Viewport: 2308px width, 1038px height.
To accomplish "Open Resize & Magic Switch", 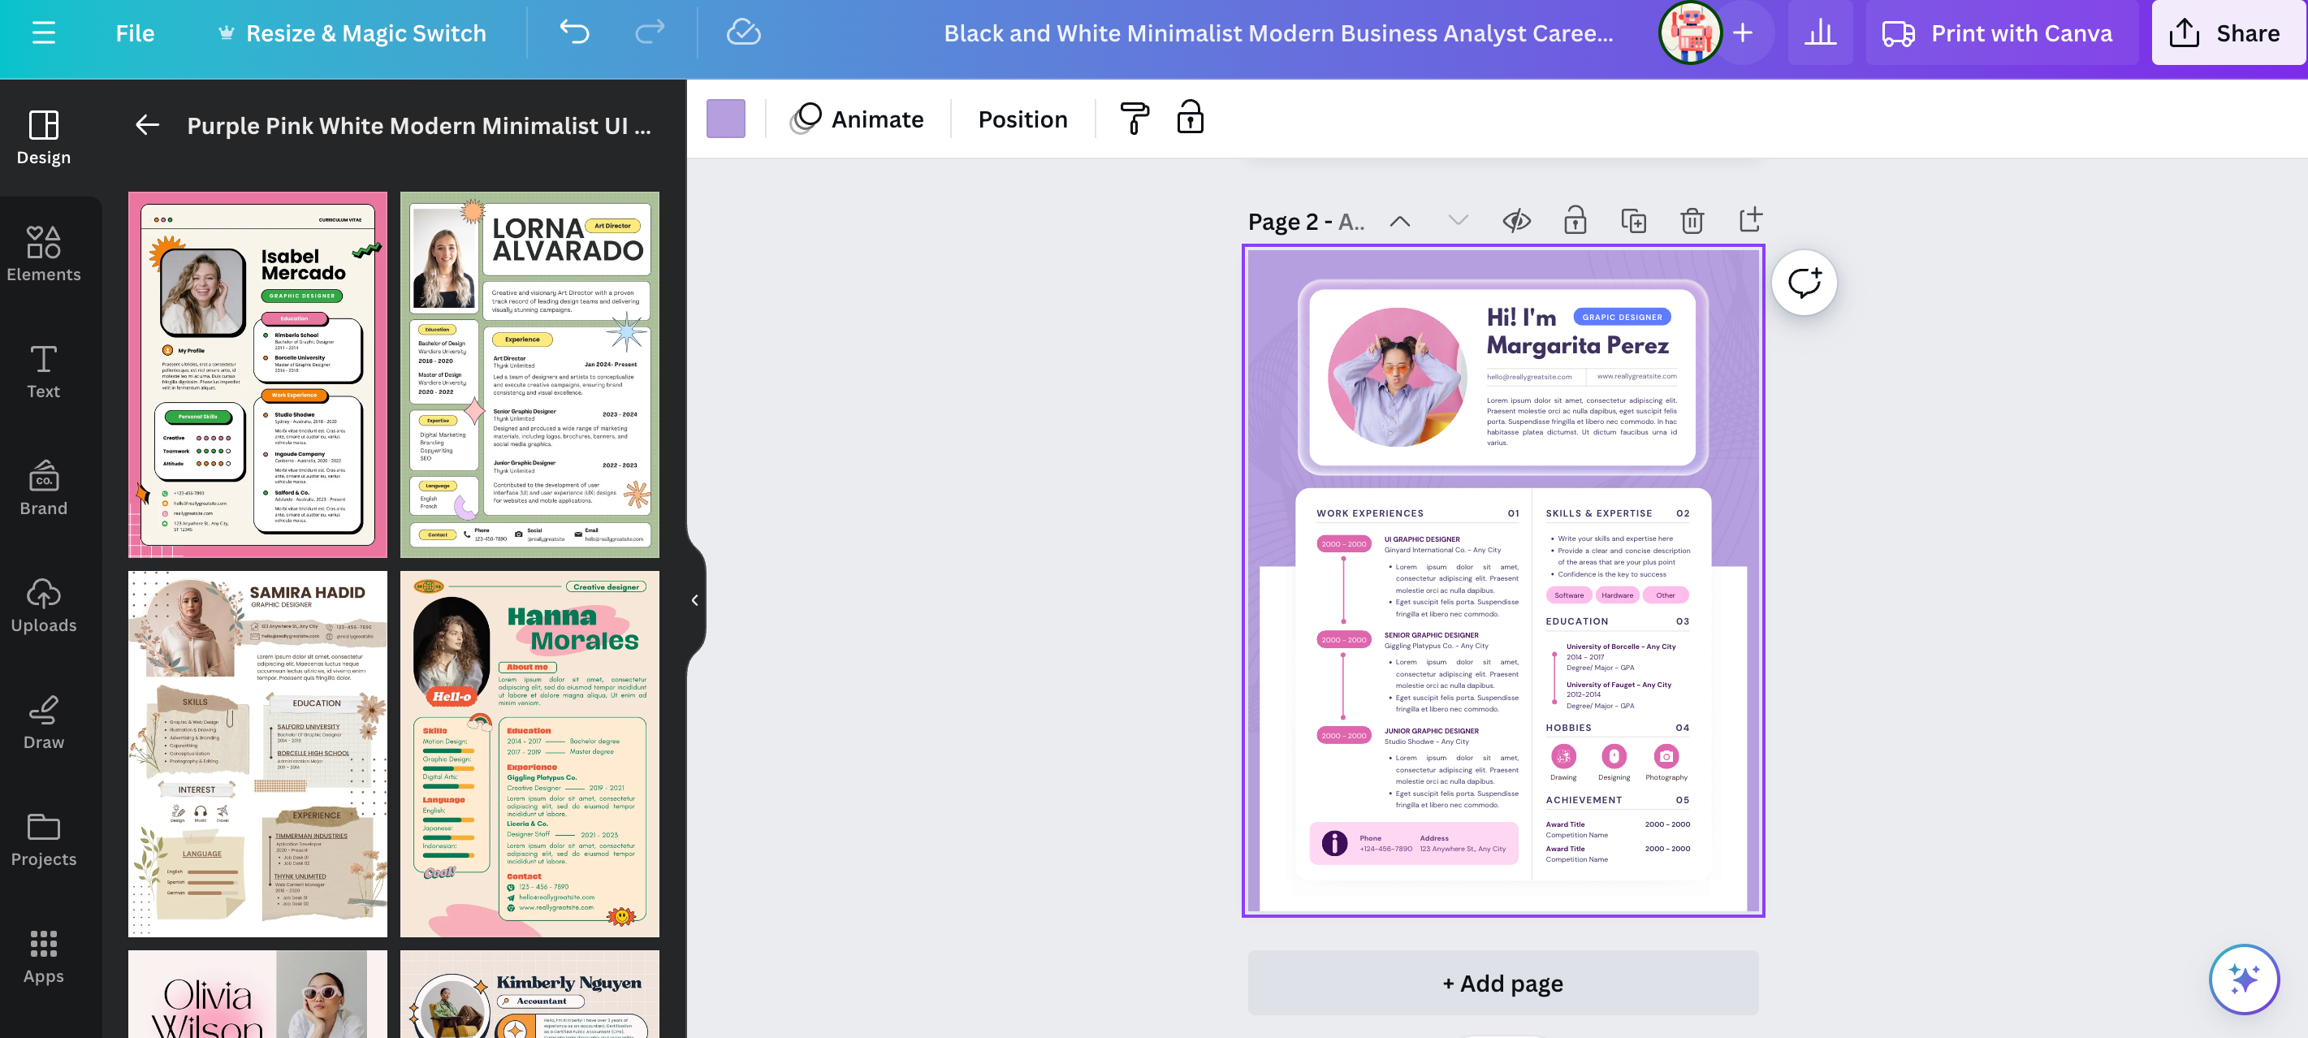I will (x=352, y=33).
